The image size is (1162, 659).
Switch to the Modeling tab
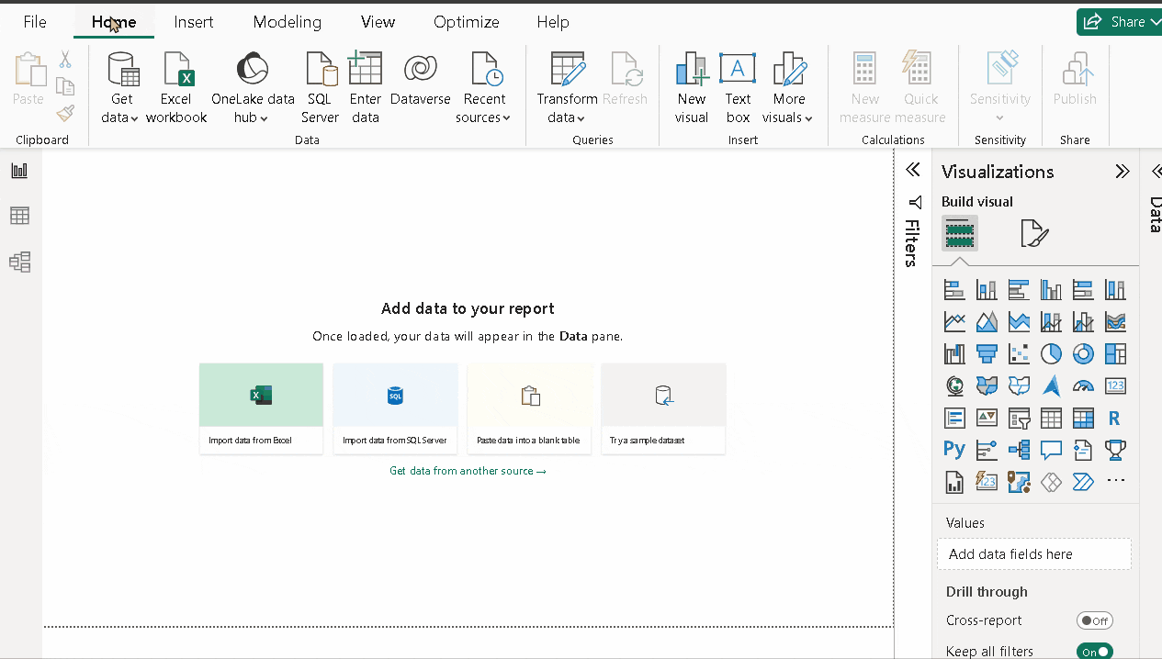click(x=288, y=22)
